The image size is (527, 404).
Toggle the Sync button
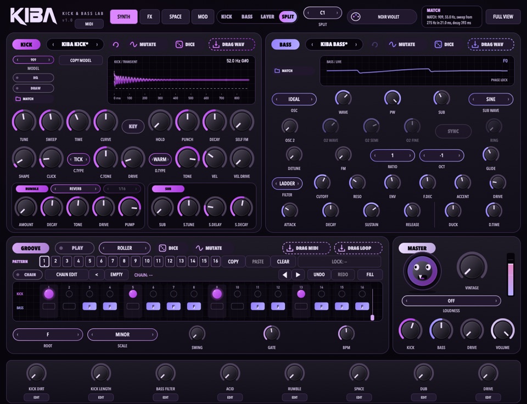[x=453, y=131]
